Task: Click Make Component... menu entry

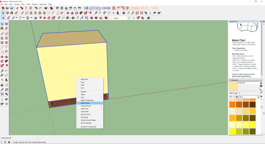Action: click(90, 100)
